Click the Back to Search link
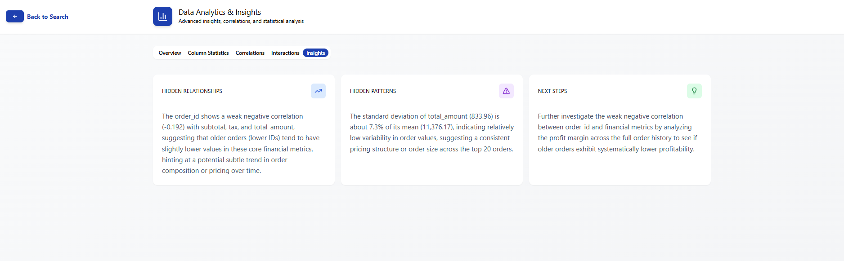Image resolution: width=844 pixels, height=261 pixels. click(x=47, y=17)
